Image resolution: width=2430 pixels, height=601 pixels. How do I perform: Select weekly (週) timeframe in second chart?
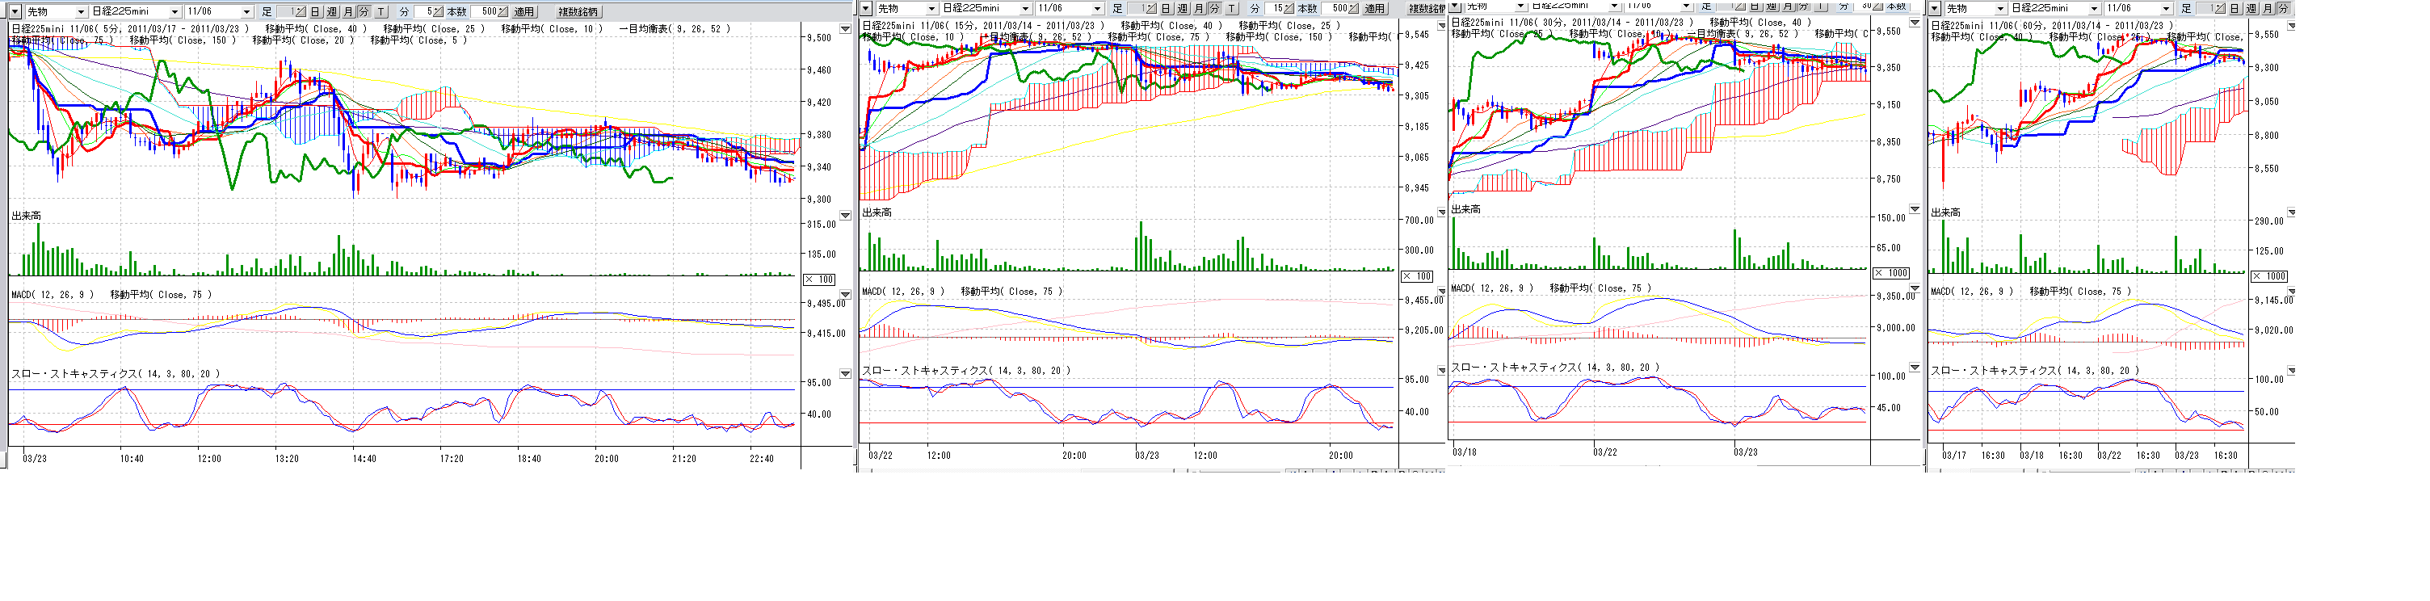1182,9
